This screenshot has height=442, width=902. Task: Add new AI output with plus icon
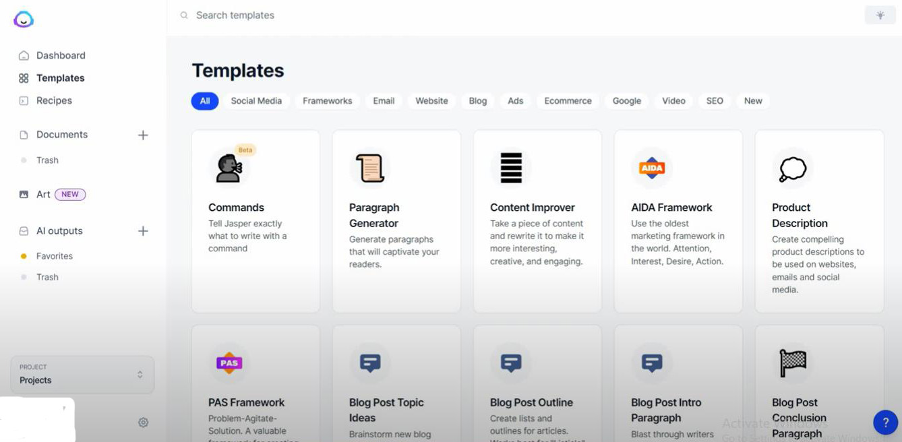pyautogui.click(x=143, y=231)
